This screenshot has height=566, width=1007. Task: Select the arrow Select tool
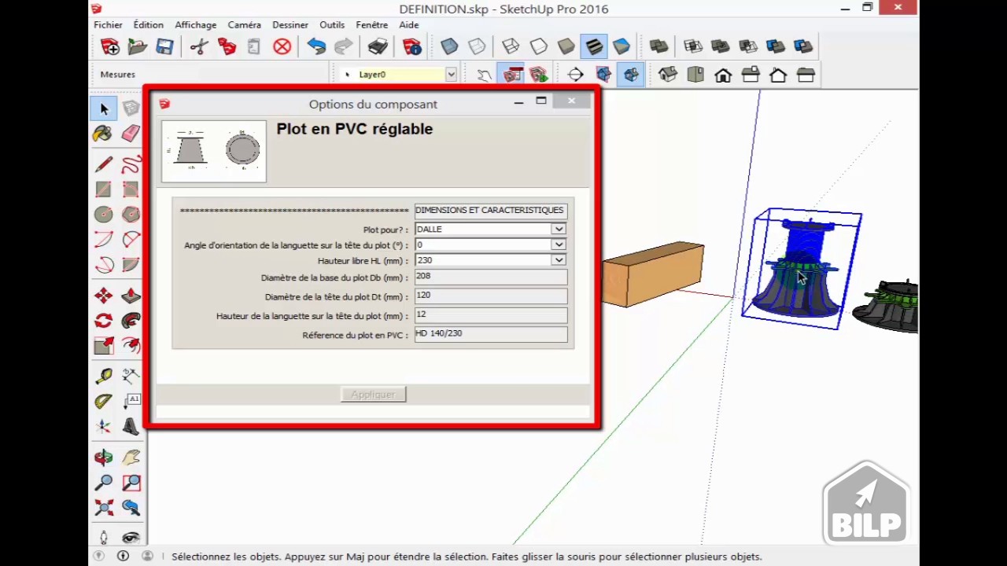(104, 108)
